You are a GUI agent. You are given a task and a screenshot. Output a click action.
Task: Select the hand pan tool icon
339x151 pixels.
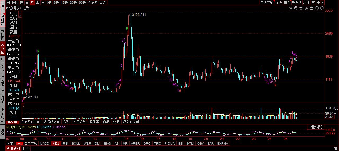[296, 8]
